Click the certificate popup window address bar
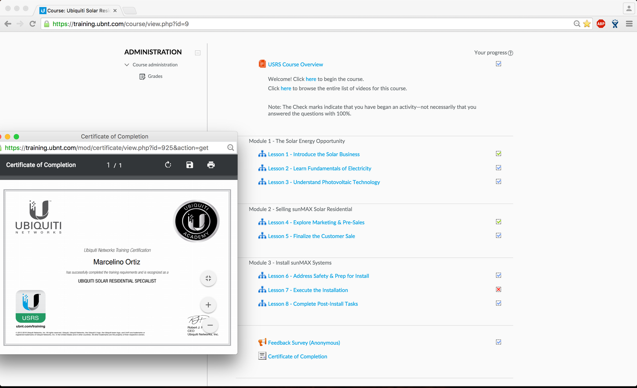This screenshot has height=388, width=637. (118, 148)
